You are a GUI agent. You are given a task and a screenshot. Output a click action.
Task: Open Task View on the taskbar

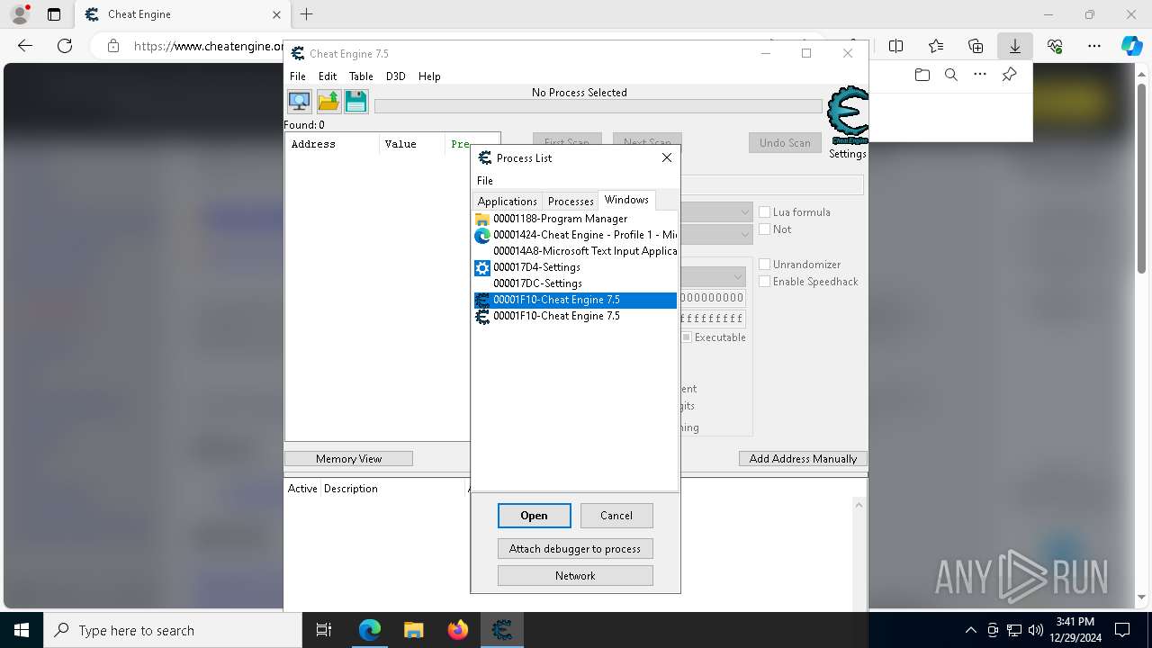(324, 630)
